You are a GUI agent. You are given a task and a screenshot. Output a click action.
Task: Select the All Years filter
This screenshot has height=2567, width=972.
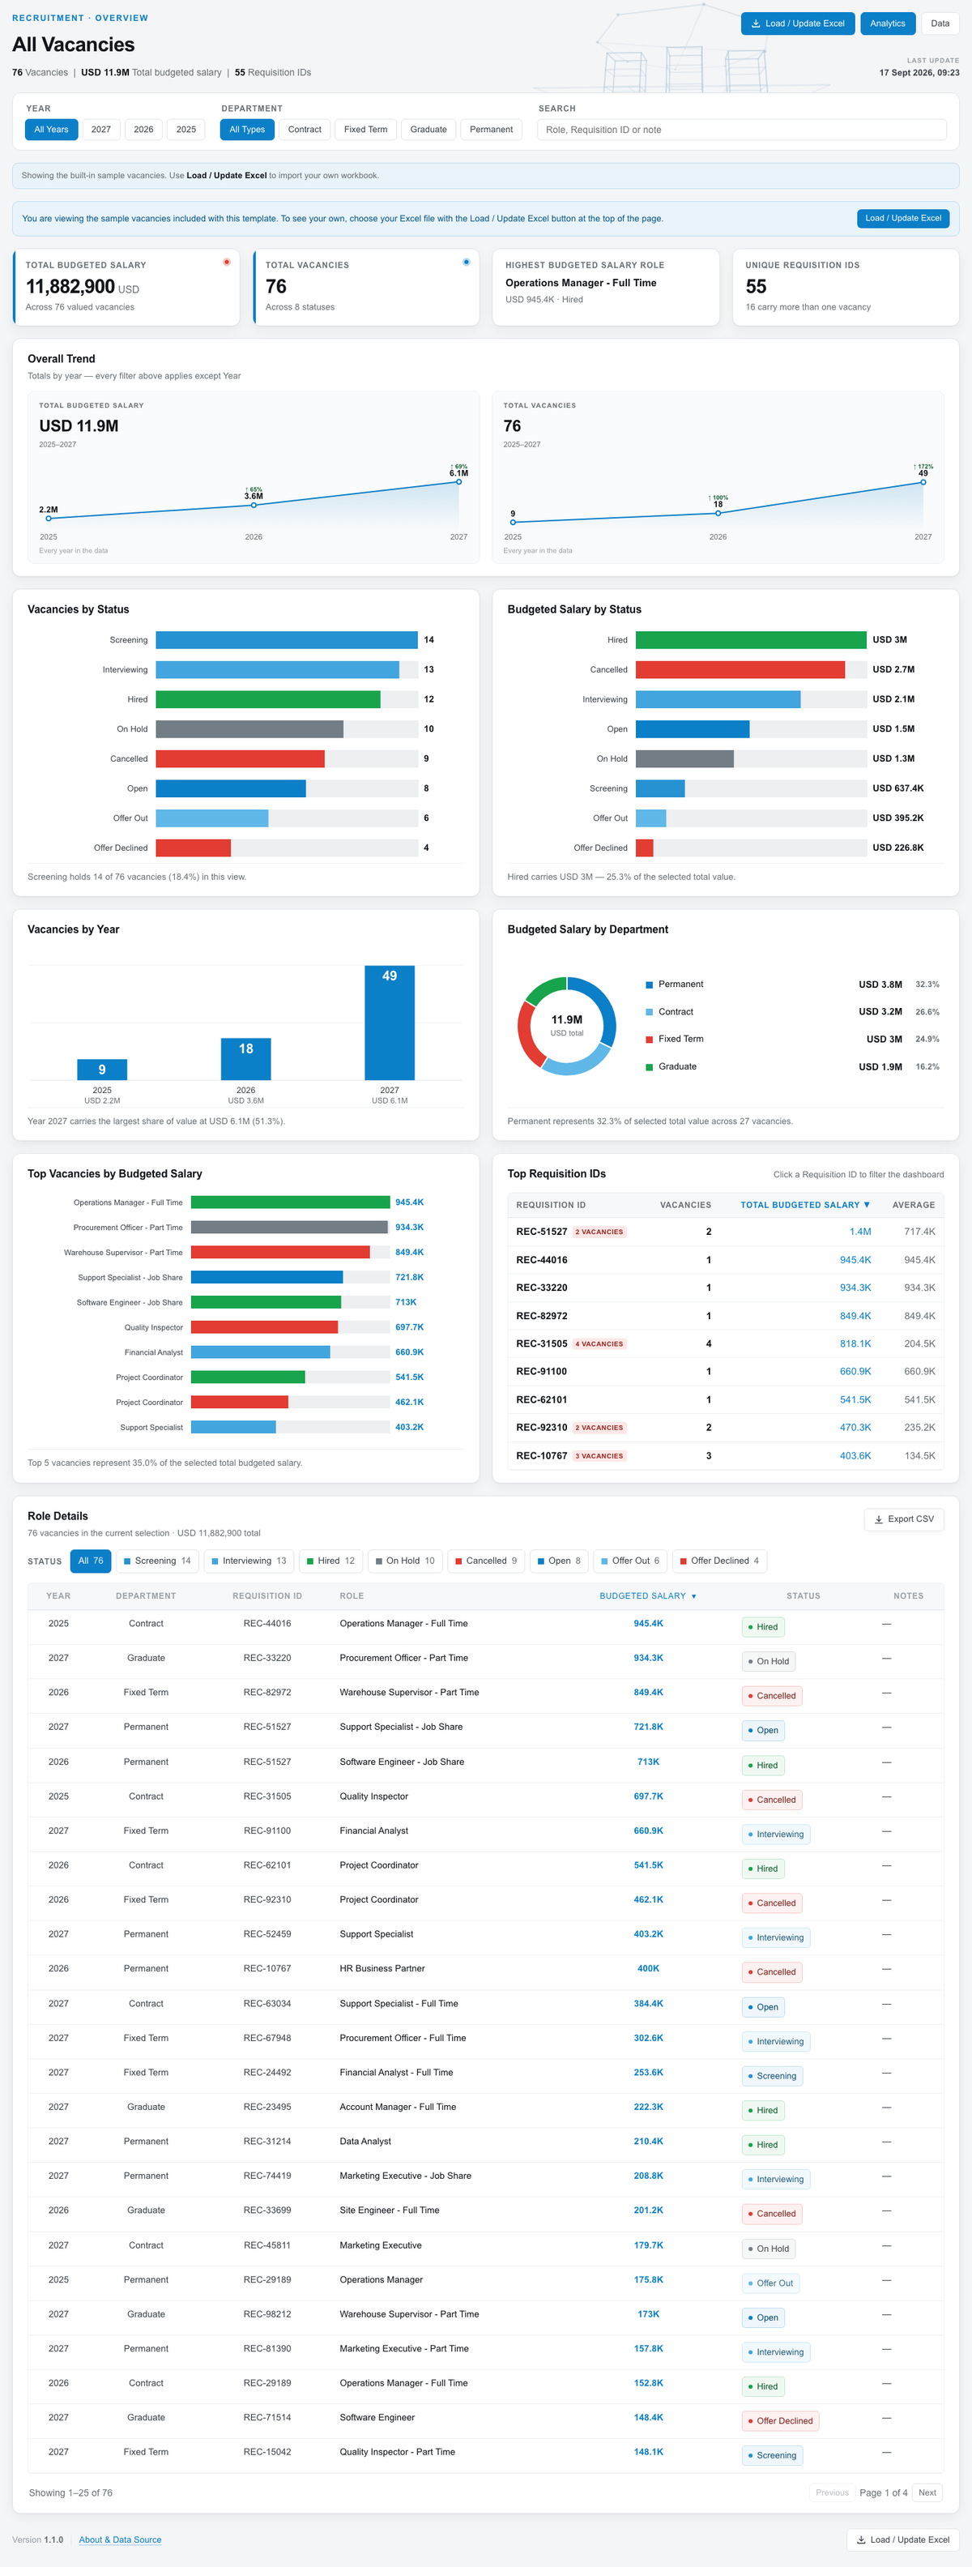(51, 130)
